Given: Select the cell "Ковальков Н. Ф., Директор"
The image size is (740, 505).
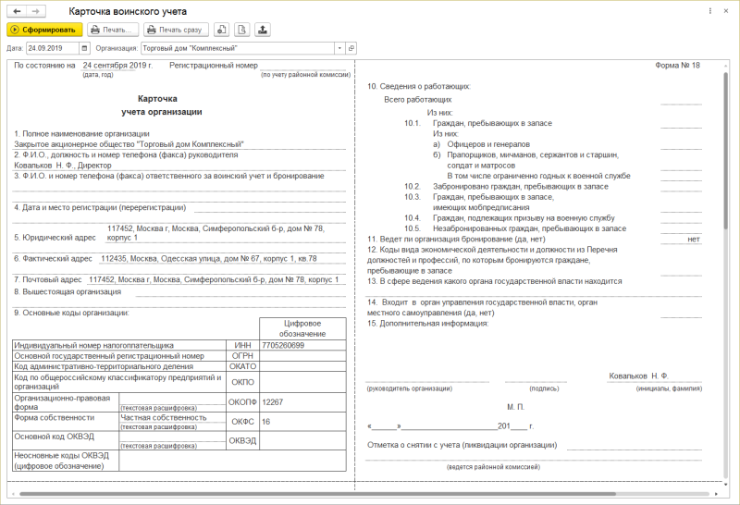Looking at the screenshot, I should pos(179,166).
